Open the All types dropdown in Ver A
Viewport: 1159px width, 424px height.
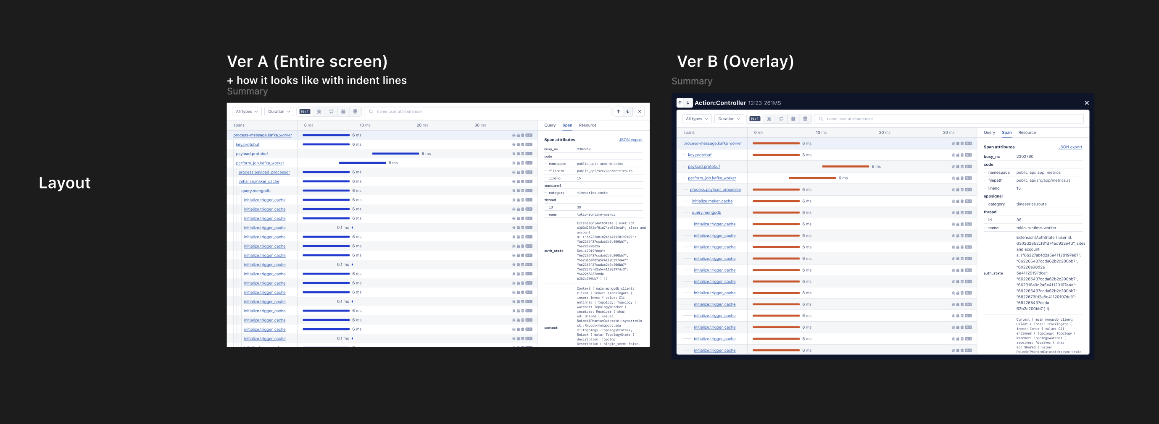tap(247, 112)
